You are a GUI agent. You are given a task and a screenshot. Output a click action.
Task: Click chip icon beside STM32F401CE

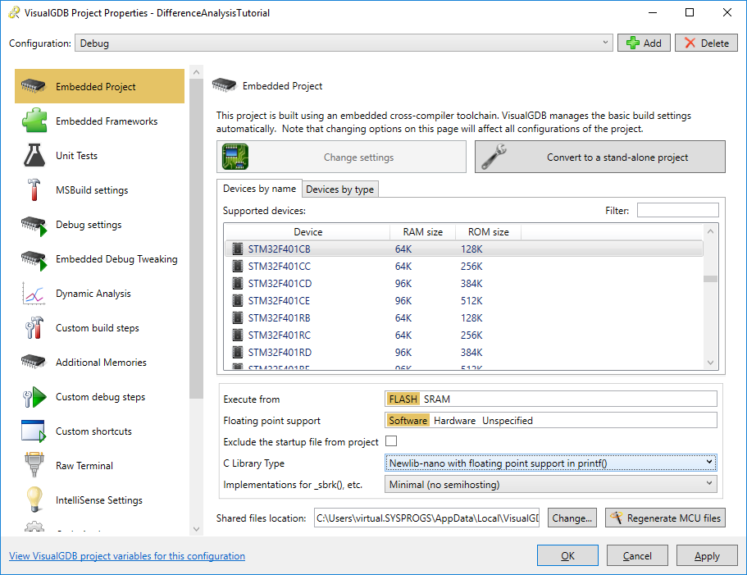[237, 300]
